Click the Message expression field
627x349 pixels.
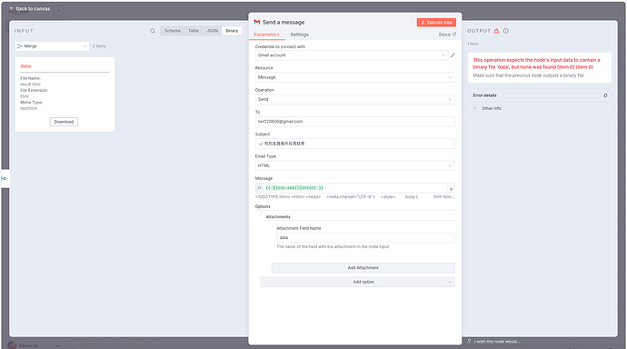click(355, 188)
